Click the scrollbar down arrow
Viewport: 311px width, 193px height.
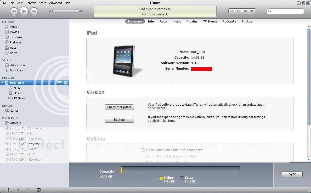pos(309,160)
